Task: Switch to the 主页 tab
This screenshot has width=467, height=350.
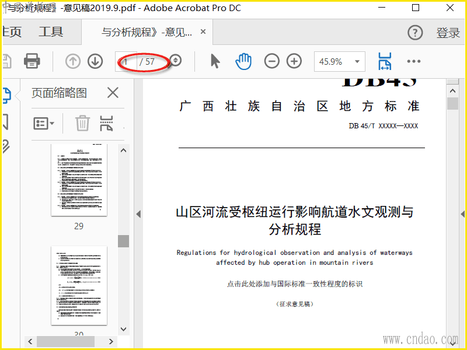Action: pyautogui.click(x=12, y=32)
